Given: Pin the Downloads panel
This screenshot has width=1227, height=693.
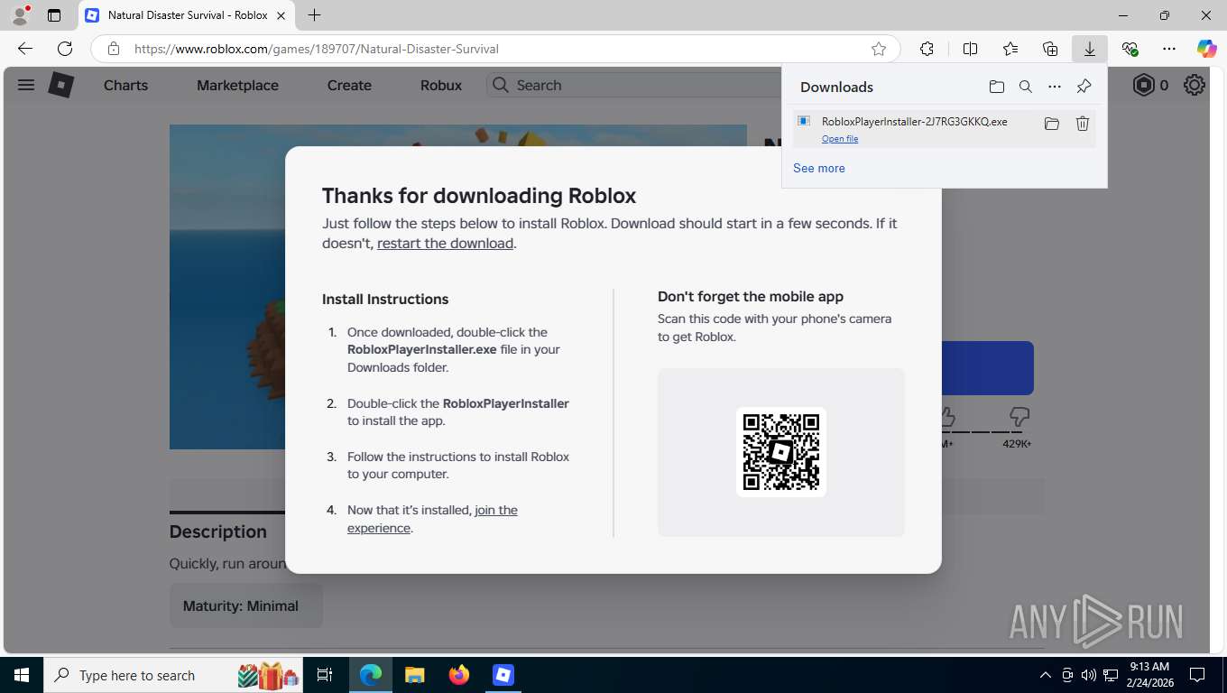Looking at the screenshot, I should [x=1084, y=87].
